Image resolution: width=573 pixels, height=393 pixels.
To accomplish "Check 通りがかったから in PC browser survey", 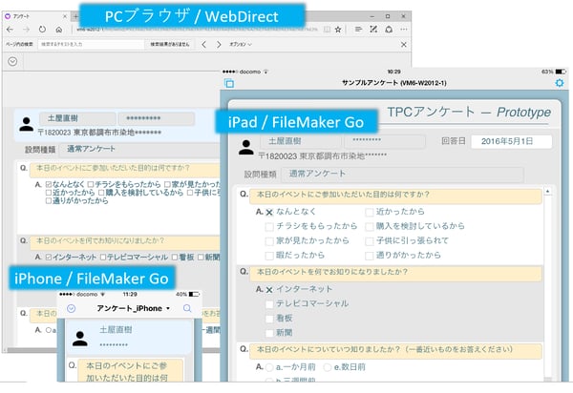I will click(49, 200).
